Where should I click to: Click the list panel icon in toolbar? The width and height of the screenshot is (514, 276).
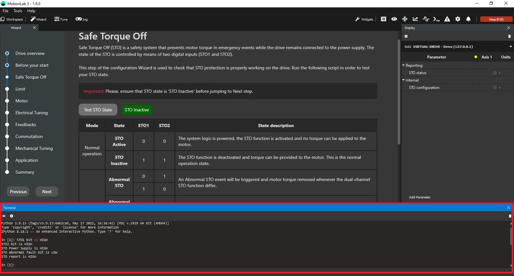(x=384, y=19)
